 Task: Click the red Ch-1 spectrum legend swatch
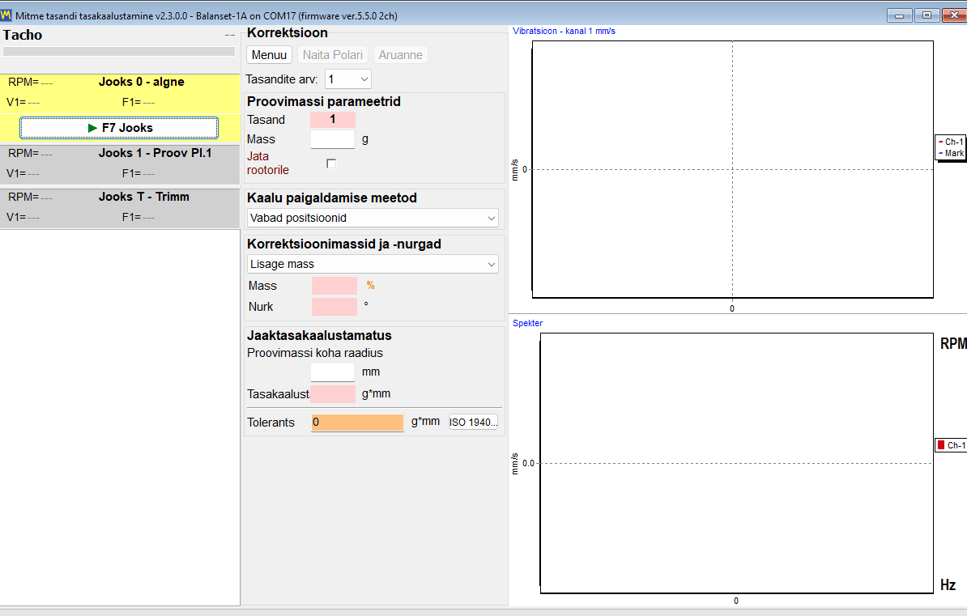941,444
